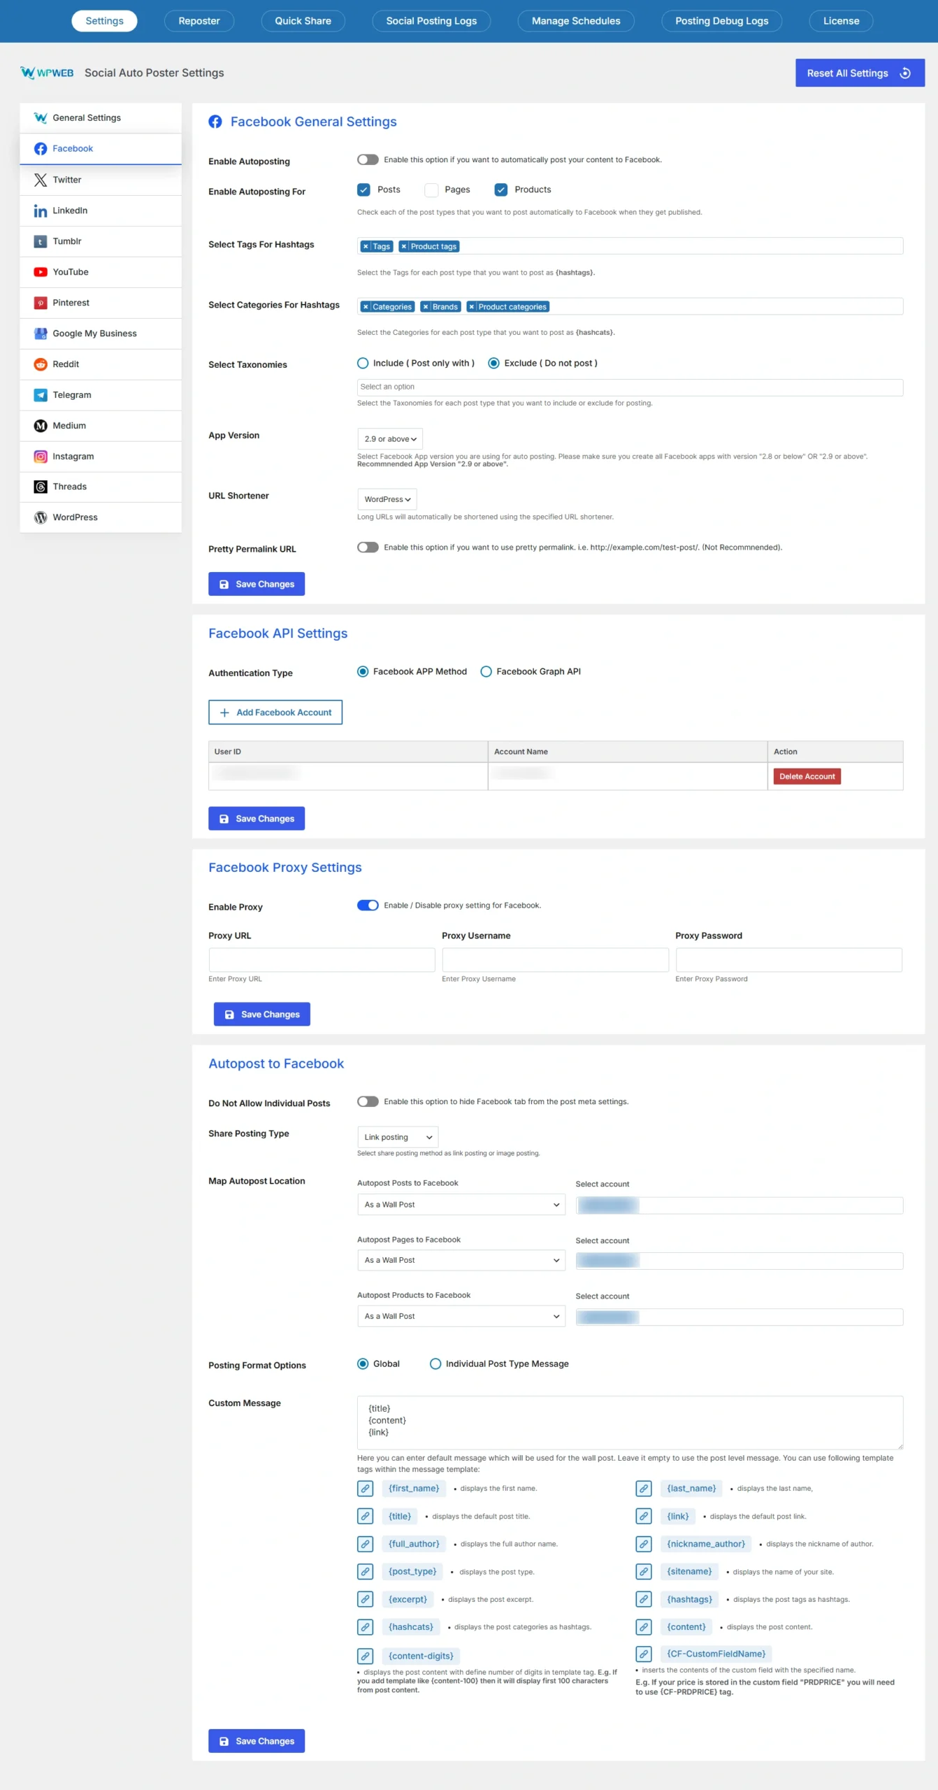The height and width of the screenshot is (1790, 938).
Task: Uncheck the Products checkbox
Action: tap(500, 190)
